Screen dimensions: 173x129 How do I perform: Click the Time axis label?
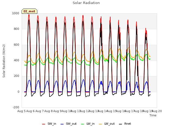click(153, 115)
